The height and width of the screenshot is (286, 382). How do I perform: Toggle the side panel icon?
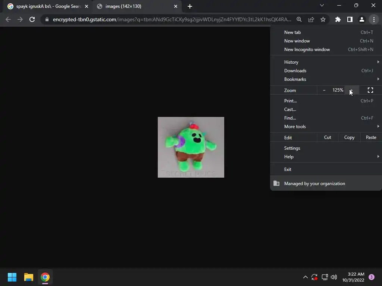pyautogui.click(x=350, y=19)
